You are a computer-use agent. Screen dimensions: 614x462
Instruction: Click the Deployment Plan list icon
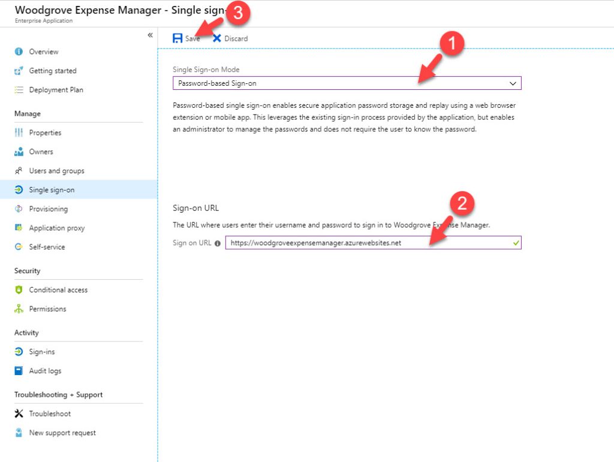[19, 90]
